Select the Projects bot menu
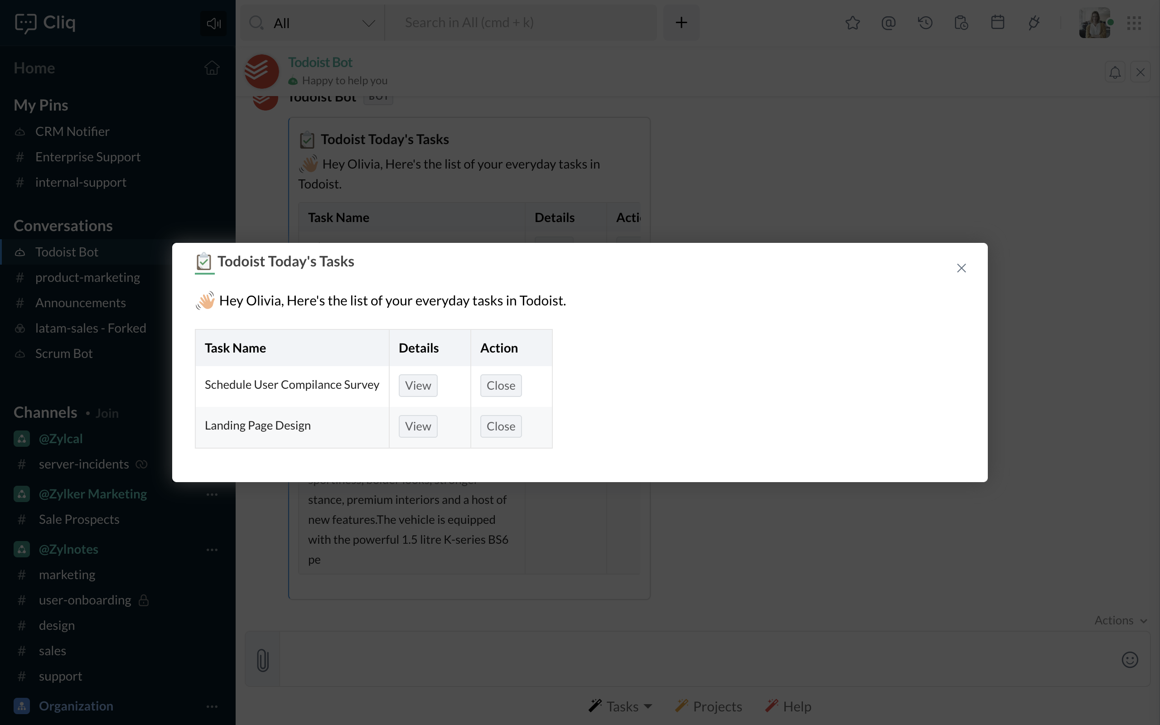 coord(709,706)
